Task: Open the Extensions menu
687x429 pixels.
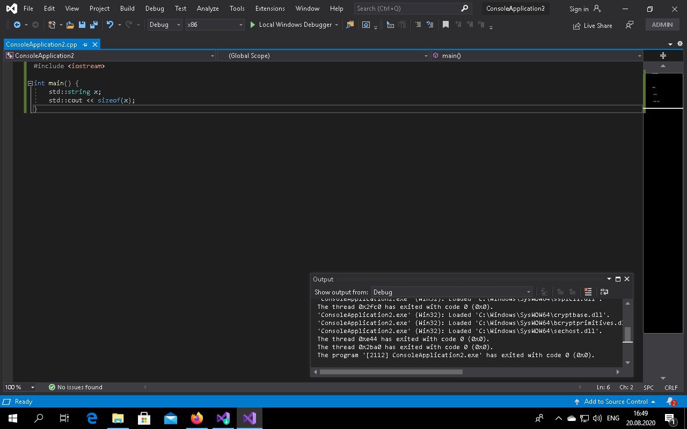Action: 270,9
